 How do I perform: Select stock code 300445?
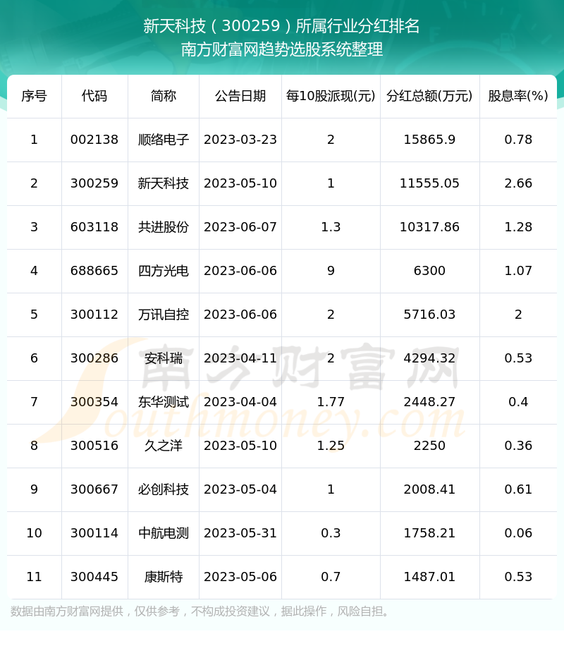coord(94,576)
